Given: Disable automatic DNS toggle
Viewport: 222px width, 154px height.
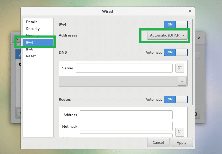Looking at the screenshot, I should point(176,52).
